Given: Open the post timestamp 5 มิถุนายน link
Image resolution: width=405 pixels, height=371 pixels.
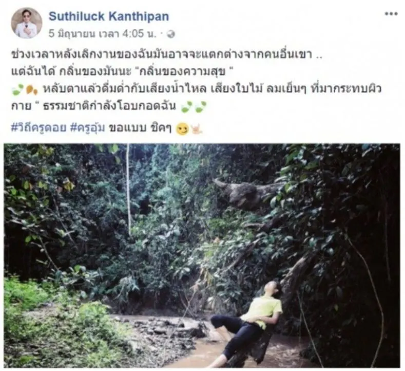Looking at the screenshot, I should [x=103, y=33].
